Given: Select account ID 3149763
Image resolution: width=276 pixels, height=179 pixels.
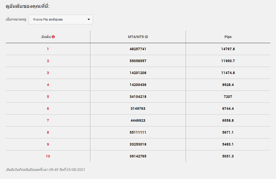Looking at the screenshot, I should (x=138, y=109).
